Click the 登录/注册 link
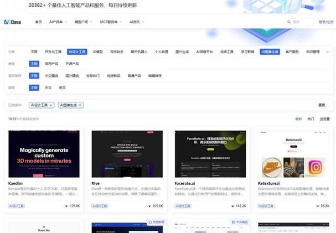This screenshot has width=336, height=233. (326, 22)
